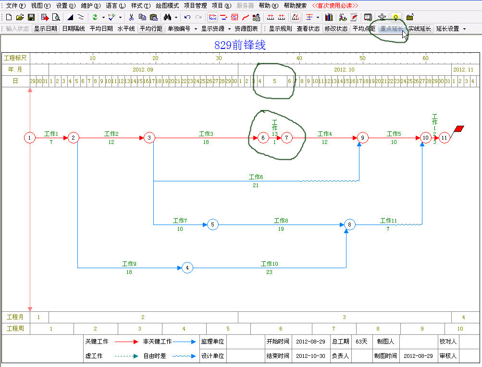Click the 显示规则 button
The width and height of the screenshot is (482, 367).
[x=280, y=28]
